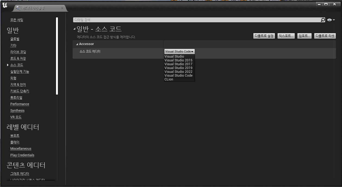Open the 소스 코드 settings page
342x187 pixels.
pyautogui.click(x=17, y=65)
